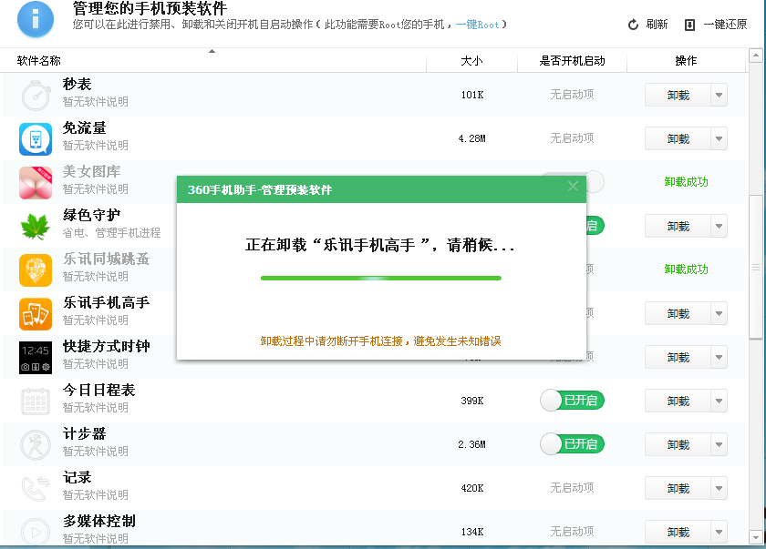This screenshot has height=549, width=766.
Task: Uninstall the 秒表 app
Action: click(678, 95)
